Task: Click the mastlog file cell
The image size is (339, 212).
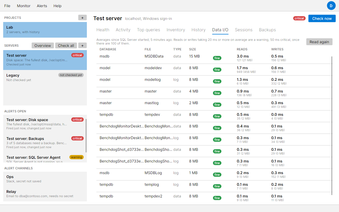Action: pyautogui.click(x=151, y=103)
